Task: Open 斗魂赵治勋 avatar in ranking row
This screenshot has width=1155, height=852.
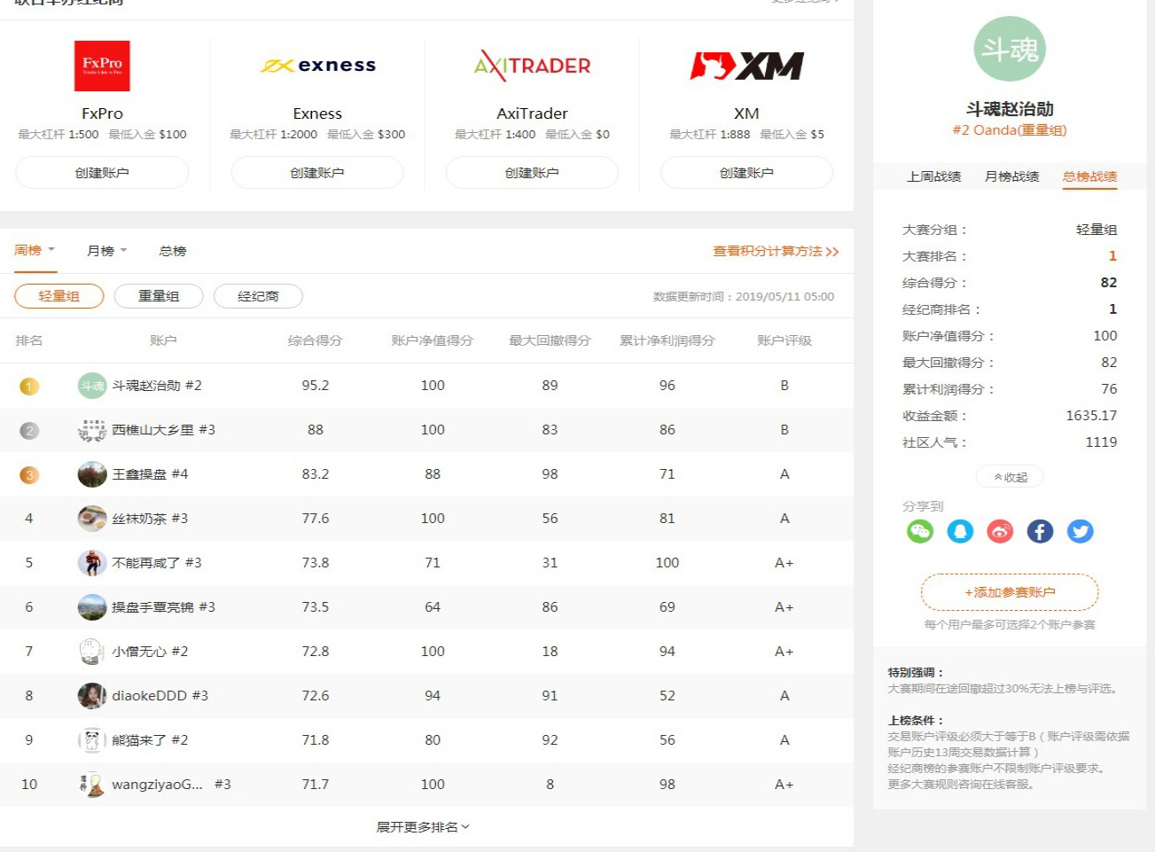Action: pyautogui.click(x=92, y=386)
